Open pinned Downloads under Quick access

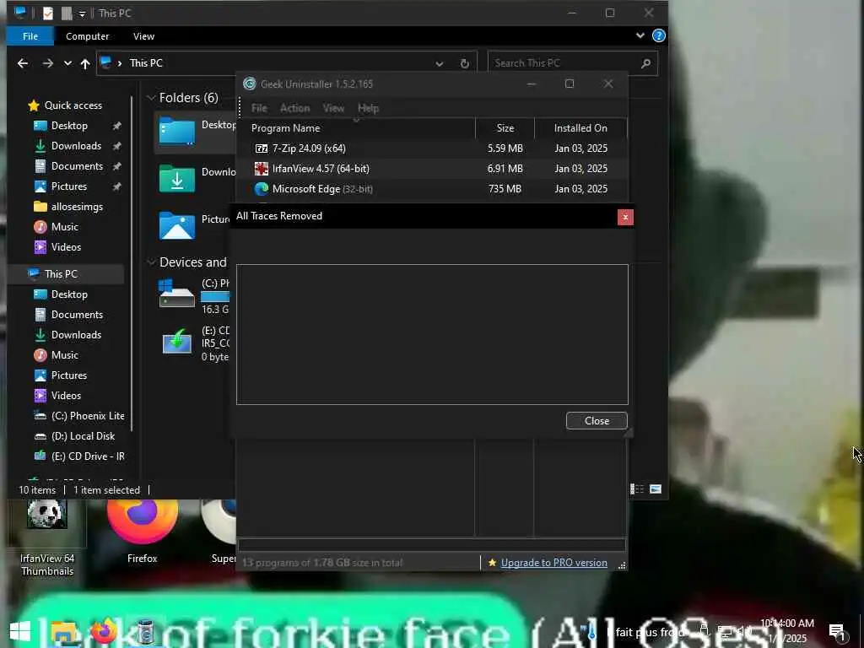[76, 146]
